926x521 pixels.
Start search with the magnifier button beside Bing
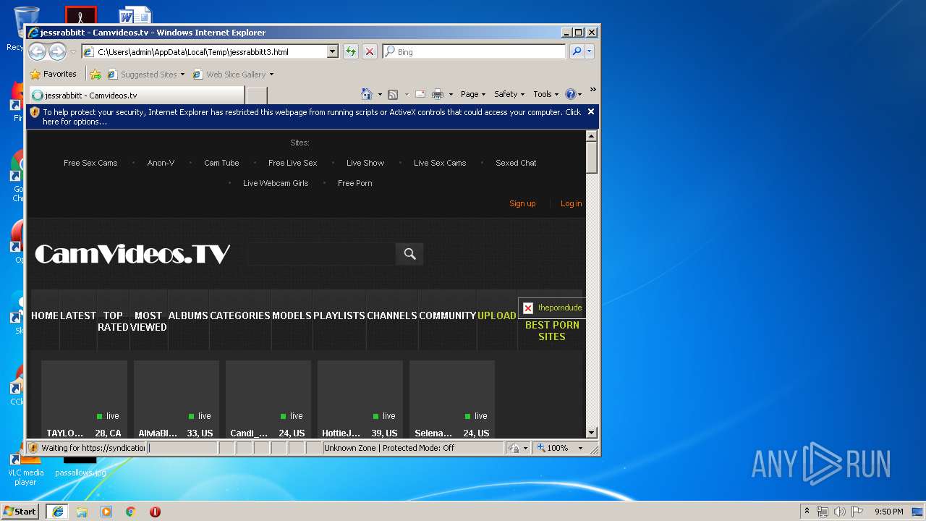(x=577, y=51)
